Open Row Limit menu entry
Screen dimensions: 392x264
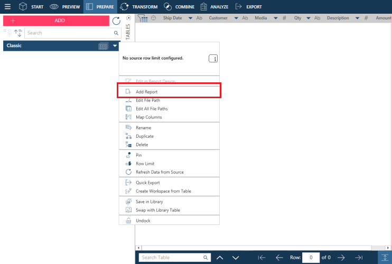click(x=169, y=164)
